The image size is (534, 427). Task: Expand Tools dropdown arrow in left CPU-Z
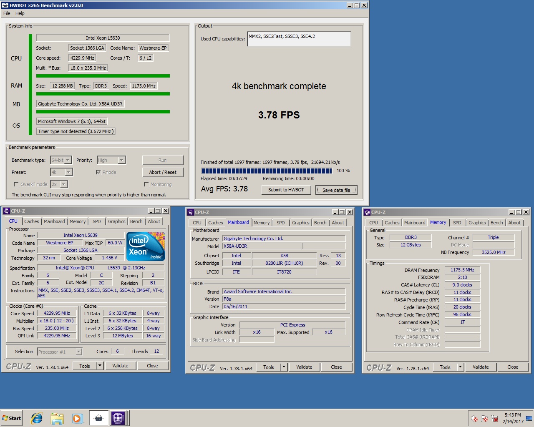[100, 366]
